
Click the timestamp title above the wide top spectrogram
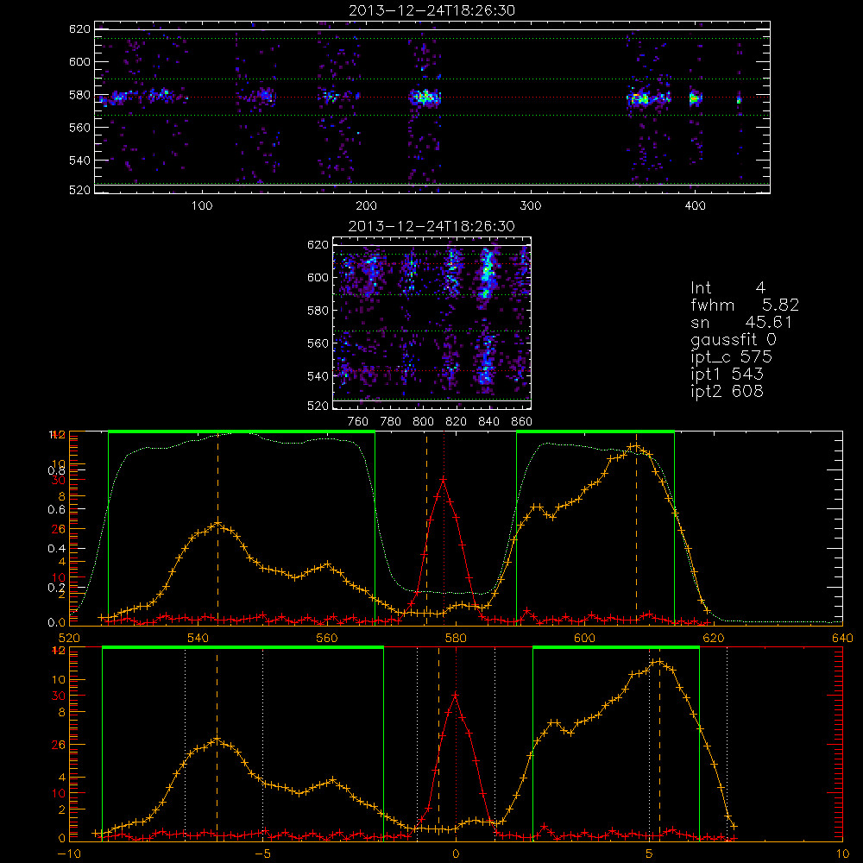point(431,10)
